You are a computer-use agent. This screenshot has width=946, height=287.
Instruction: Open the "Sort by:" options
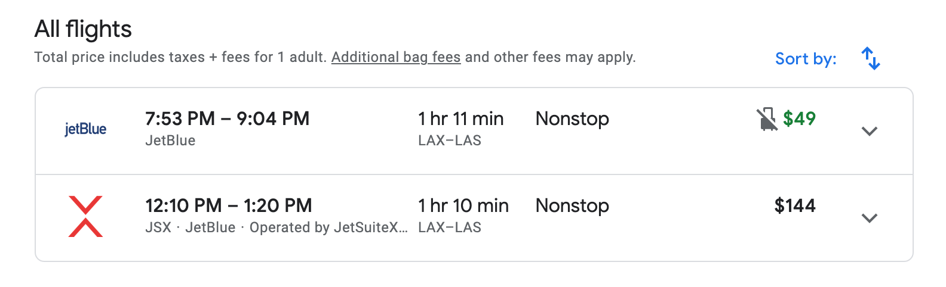pos(806,59)
